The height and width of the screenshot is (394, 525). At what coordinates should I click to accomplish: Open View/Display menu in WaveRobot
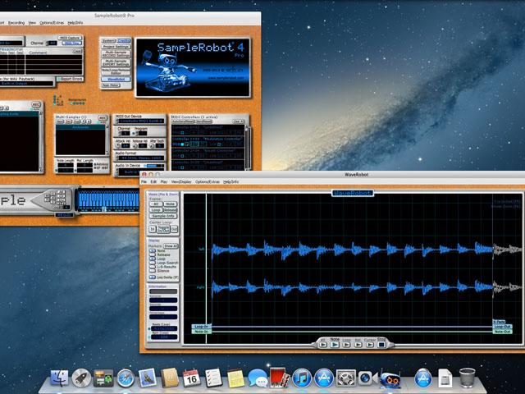click(181, 181)
